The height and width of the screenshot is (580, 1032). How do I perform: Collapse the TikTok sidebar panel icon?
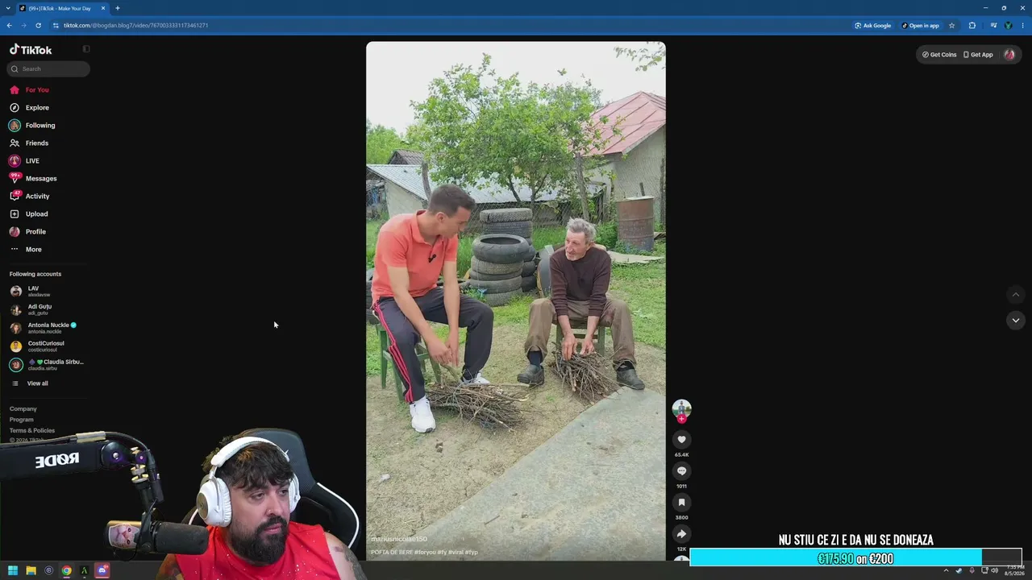pyautogui.click(x=86, y=49)
